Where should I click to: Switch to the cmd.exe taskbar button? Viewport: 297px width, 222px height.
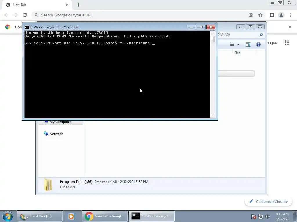pyautogui.click(x=152, y=216)
